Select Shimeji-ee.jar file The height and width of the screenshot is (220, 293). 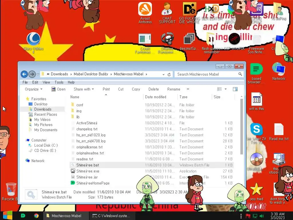pos(152,177)
